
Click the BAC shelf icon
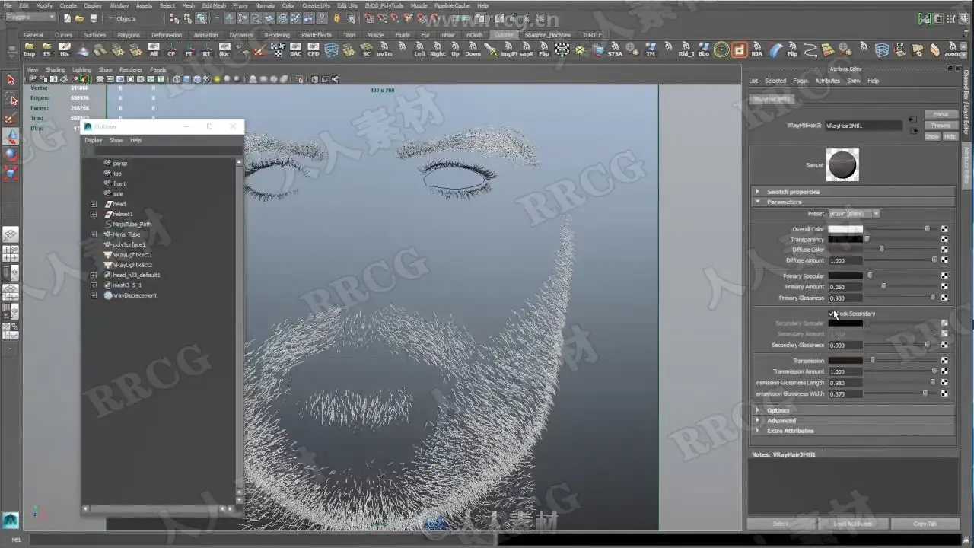point(295,50)
